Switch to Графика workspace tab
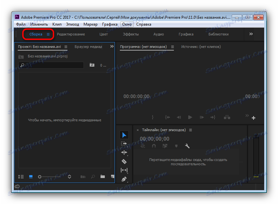278x204 pixels. [186, 34]
